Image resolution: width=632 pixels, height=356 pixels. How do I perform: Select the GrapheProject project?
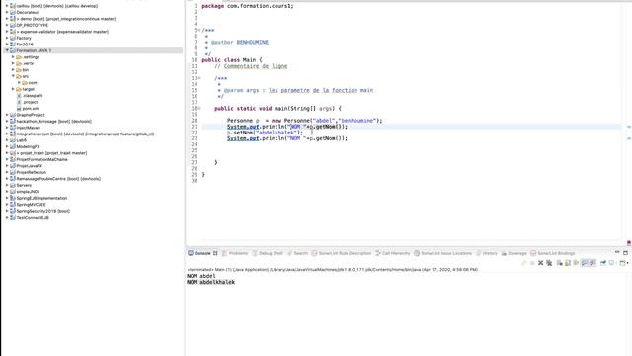pos(31,115)
